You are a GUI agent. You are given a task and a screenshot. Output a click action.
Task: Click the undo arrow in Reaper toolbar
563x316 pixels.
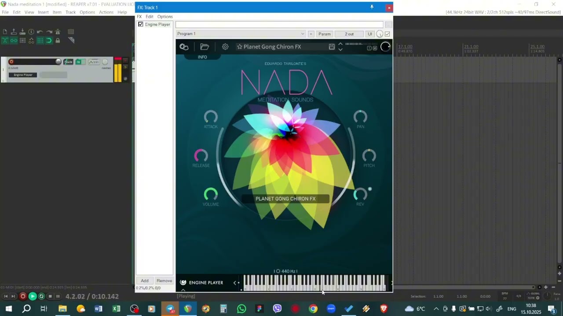40,32
